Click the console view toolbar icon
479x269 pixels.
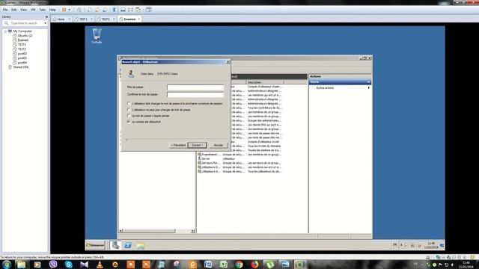[148, 10]
